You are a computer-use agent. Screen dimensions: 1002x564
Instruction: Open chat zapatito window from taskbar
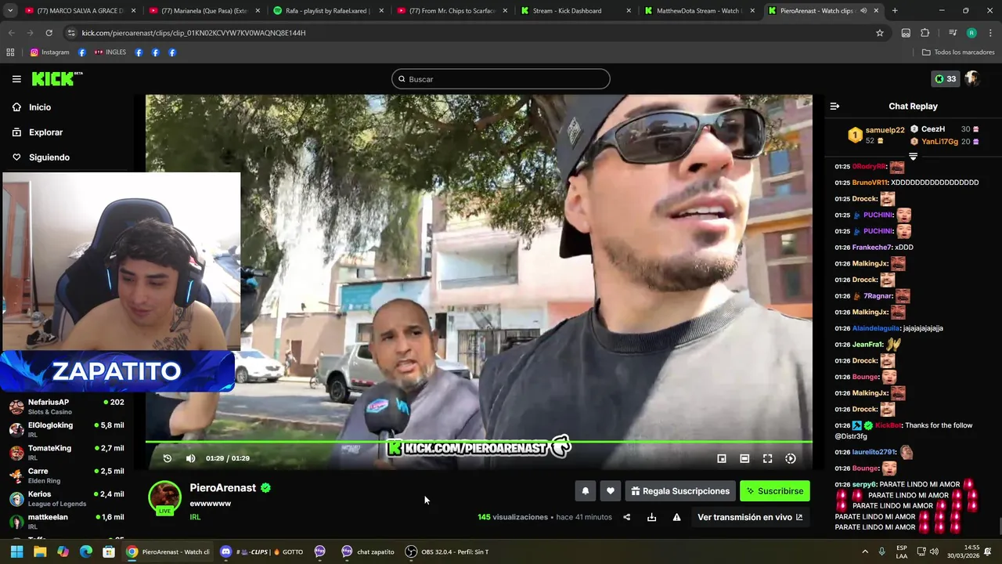pyautogui.click(x=368, y=551)
